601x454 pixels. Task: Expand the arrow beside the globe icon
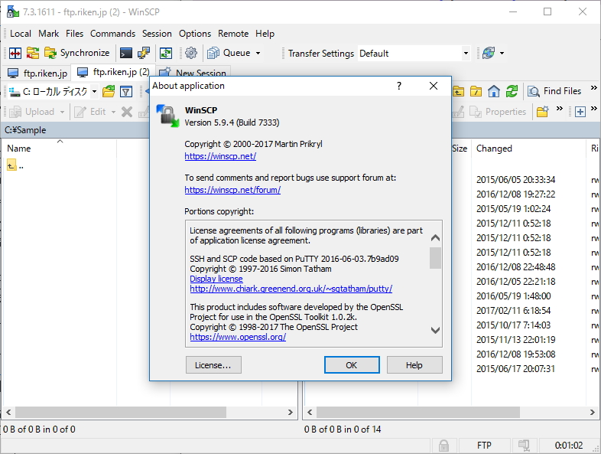tap(502, 53)
